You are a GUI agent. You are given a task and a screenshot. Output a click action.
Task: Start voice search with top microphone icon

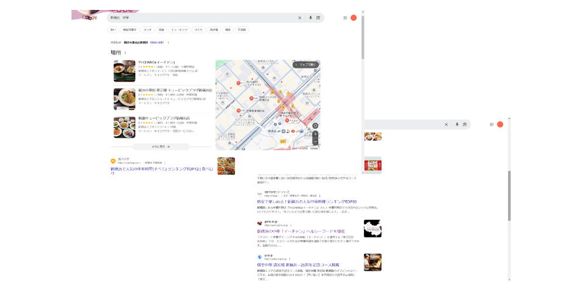(x=311, y=18)
